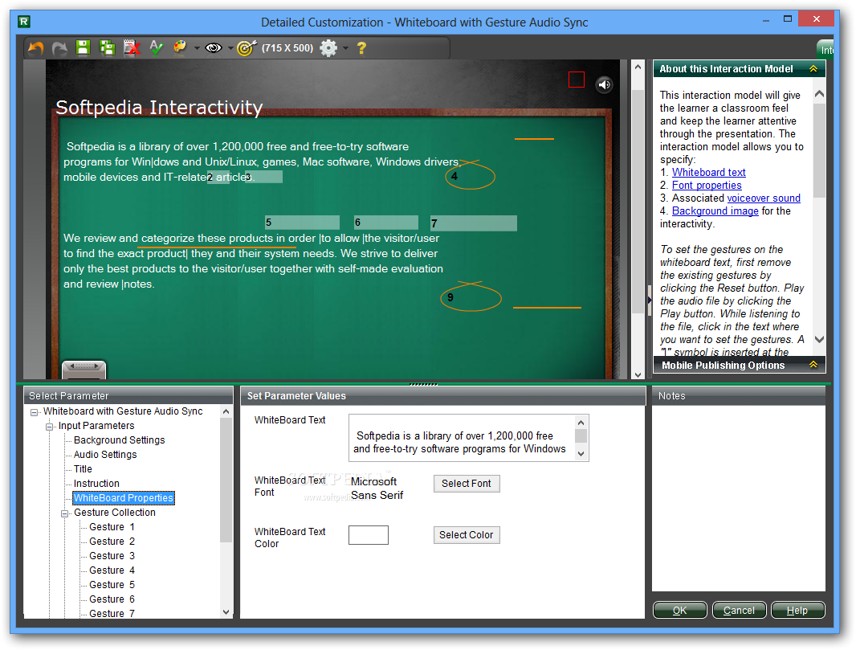856x650 pixels.
Task: Click the About panel scroll-down arrow
Action: [819, 339]
